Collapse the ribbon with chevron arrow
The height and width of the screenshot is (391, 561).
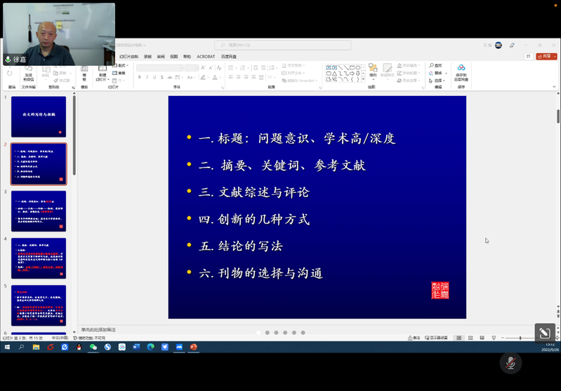pyautogui.click(x=554, y=87)
